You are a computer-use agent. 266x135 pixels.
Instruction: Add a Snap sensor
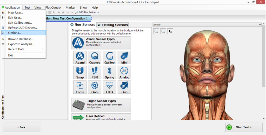(x=80, y=72)
